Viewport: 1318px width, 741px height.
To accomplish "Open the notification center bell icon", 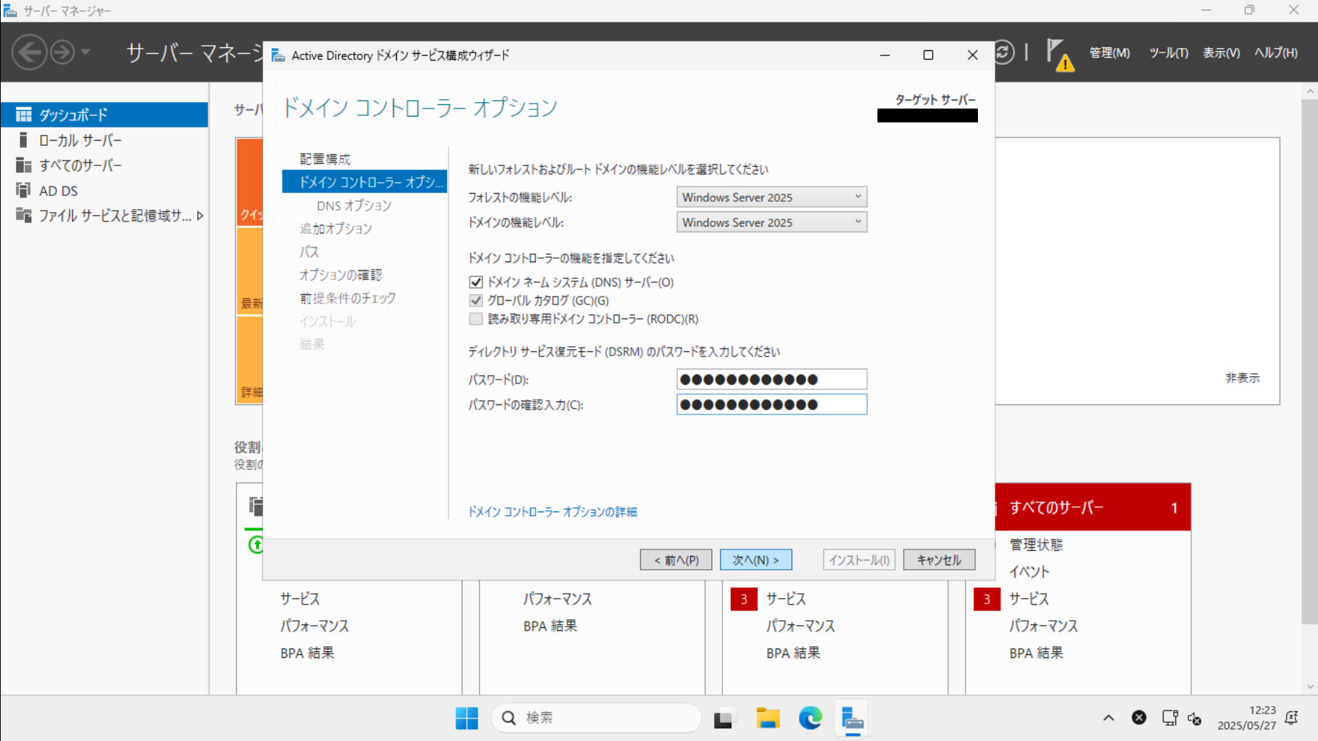I will 1293,718.
